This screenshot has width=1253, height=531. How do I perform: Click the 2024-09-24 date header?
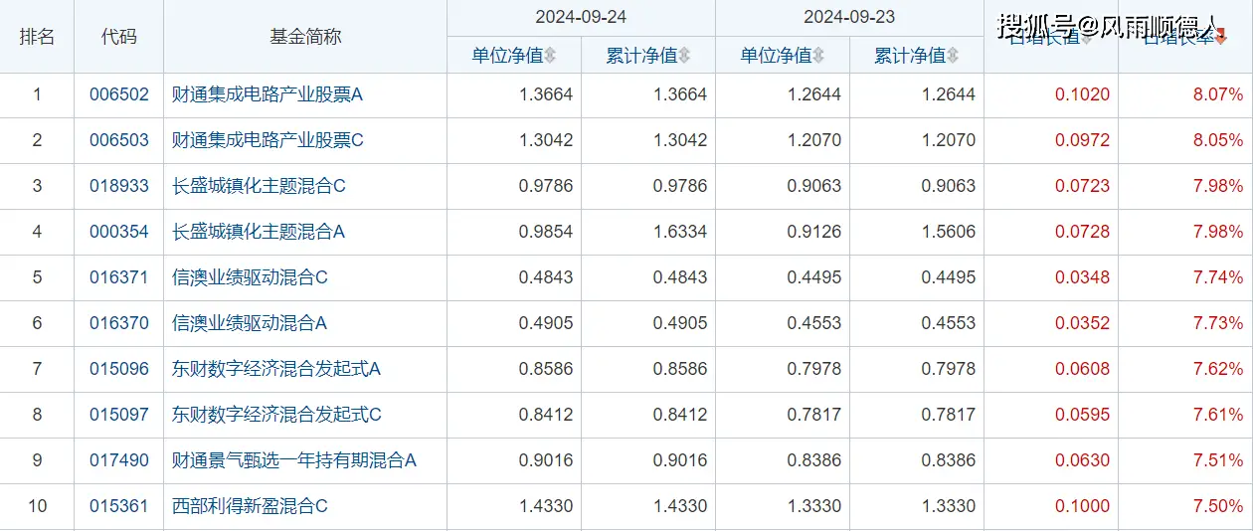pos(581,18)
